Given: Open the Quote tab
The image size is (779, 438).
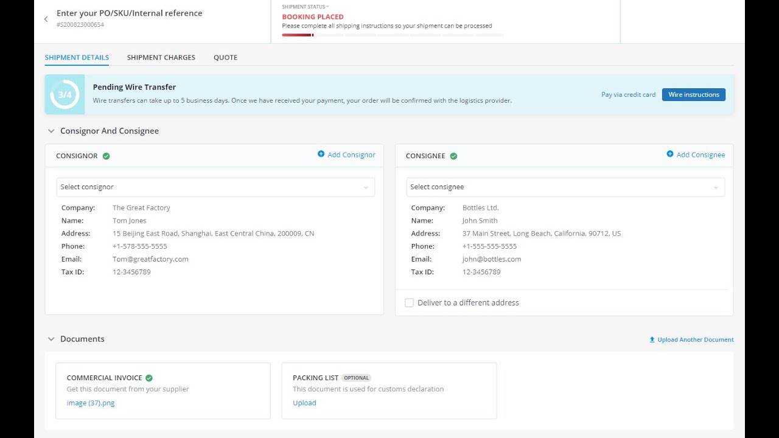Looking at the screenshot, I should 225,57.
